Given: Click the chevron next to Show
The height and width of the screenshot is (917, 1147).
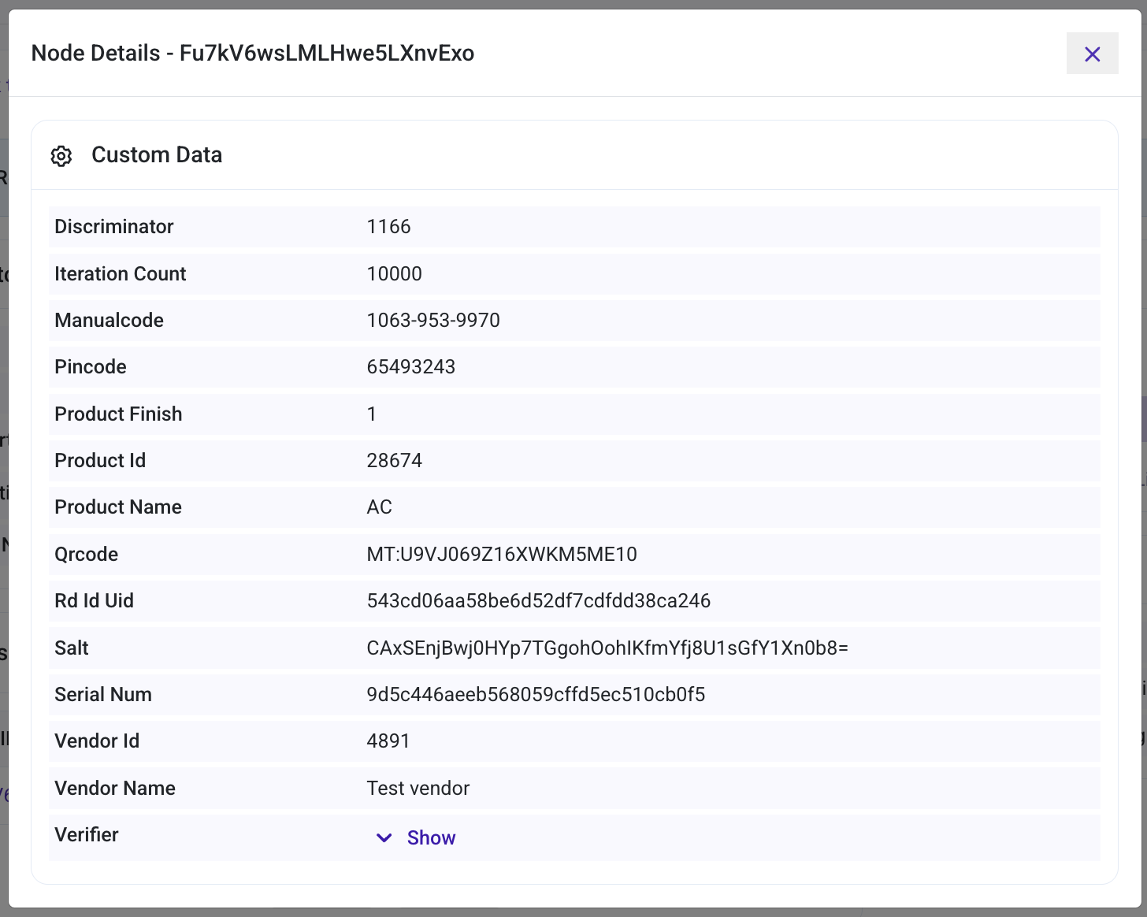Looking at the screenshot, I should (x=384, y=837).
